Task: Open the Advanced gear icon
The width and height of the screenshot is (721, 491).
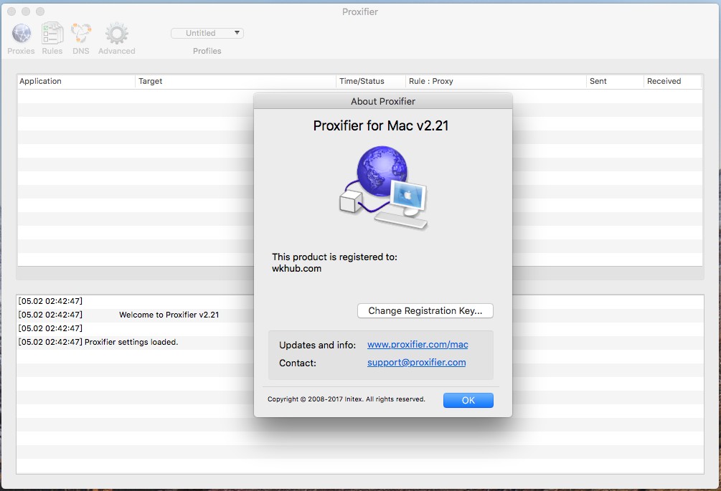Action: coord(116,34)
